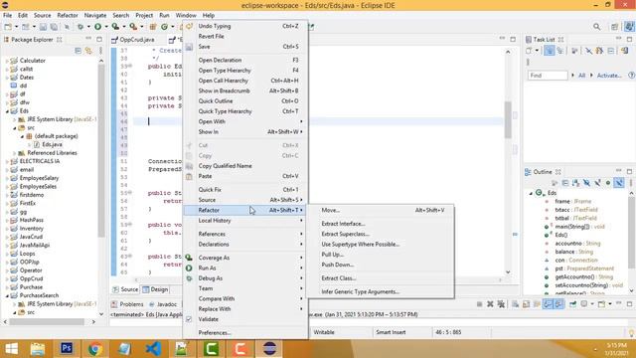Click the Pin Console icon

click(572, 304)
